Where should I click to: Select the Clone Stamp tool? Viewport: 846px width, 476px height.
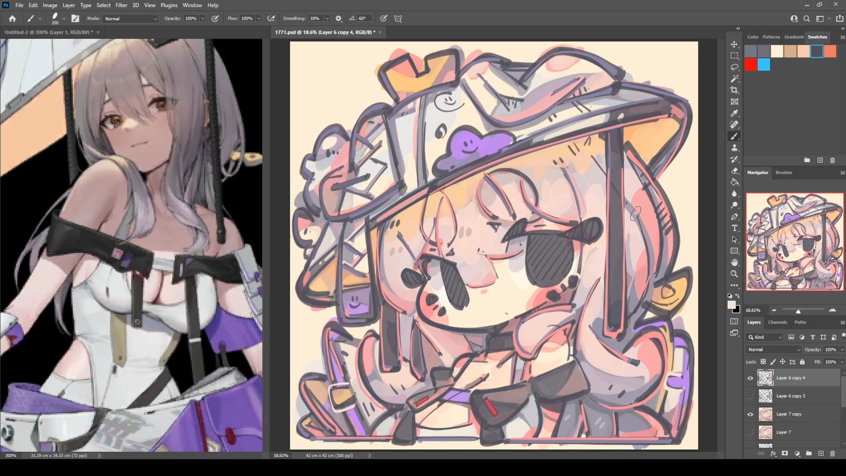[x=734, y=148]
